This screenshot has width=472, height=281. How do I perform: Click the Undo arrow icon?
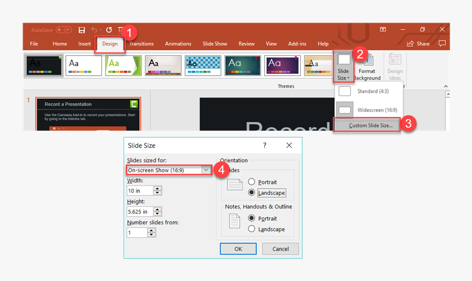pyautogui.click(x=94, y=30)
